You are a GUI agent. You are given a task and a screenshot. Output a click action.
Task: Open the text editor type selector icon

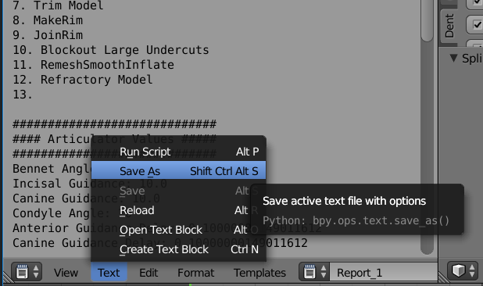(x=27, y=272)
